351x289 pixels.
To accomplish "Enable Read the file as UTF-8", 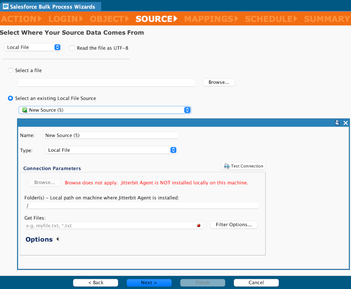I will (72, 48).
